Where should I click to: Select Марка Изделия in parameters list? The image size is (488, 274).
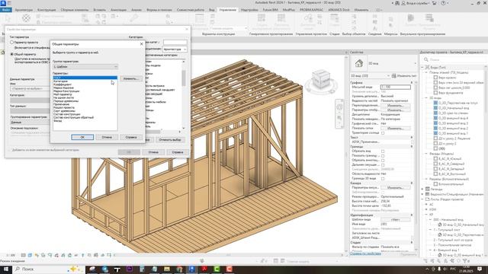click(63, 88)
